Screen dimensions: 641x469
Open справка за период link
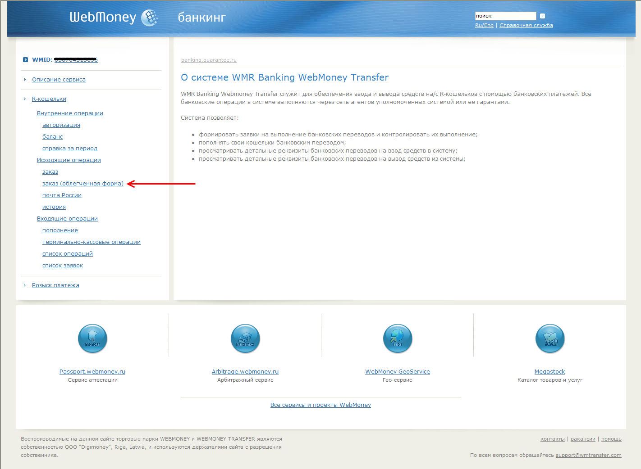[70, 149]
